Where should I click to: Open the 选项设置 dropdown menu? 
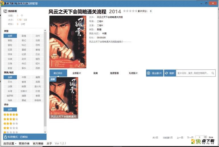[10, 144]
